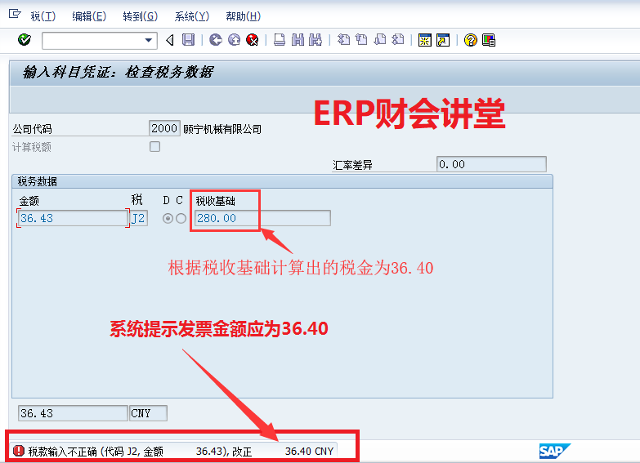Click the Find binoculars icon

tap(298, 40)
